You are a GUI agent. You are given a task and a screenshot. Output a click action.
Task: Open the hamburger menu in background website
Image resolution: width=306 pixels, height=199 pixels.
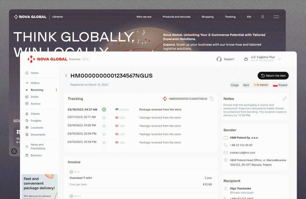point(276,17)
